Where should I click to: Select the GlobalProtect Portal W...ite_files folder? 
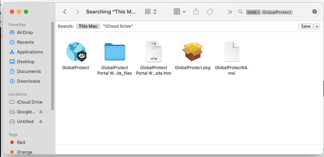click(115, 52)
